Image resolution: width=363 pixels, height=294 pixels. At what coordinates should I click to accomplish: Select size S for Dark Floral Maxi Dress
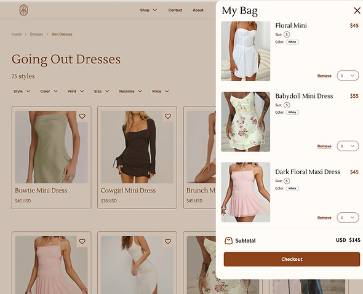(287, 181)
